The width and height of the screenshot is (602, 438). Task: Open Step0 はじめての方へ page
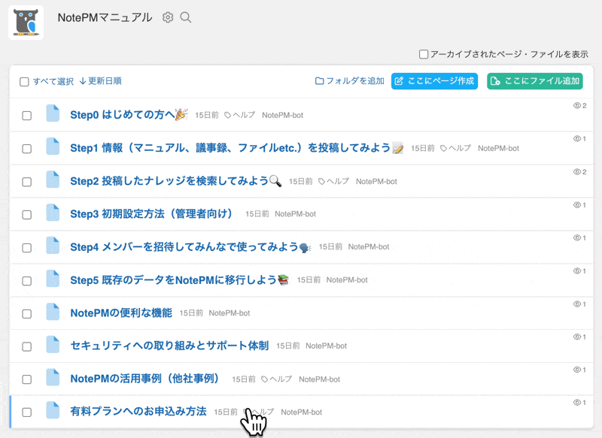tap(129, 115)
